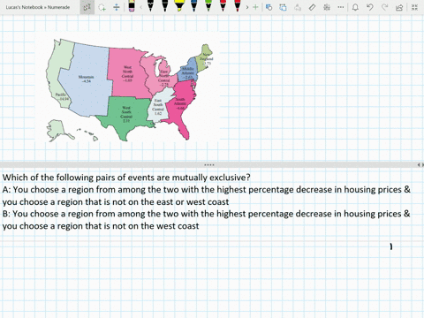The width and height of the screenshot is (424, 318).
Task: Select the yellow highlighter
Action: (179, 6)
